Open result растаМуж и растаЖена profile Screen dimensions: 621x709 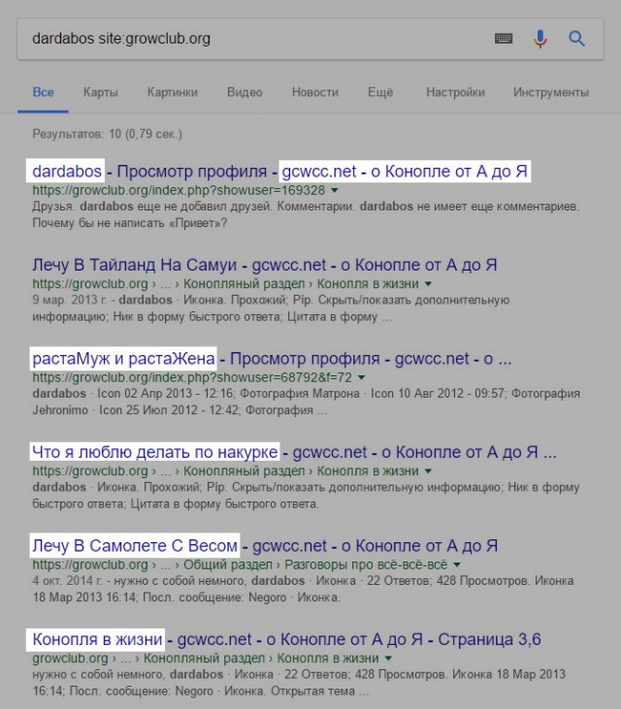tap(272, 359)
